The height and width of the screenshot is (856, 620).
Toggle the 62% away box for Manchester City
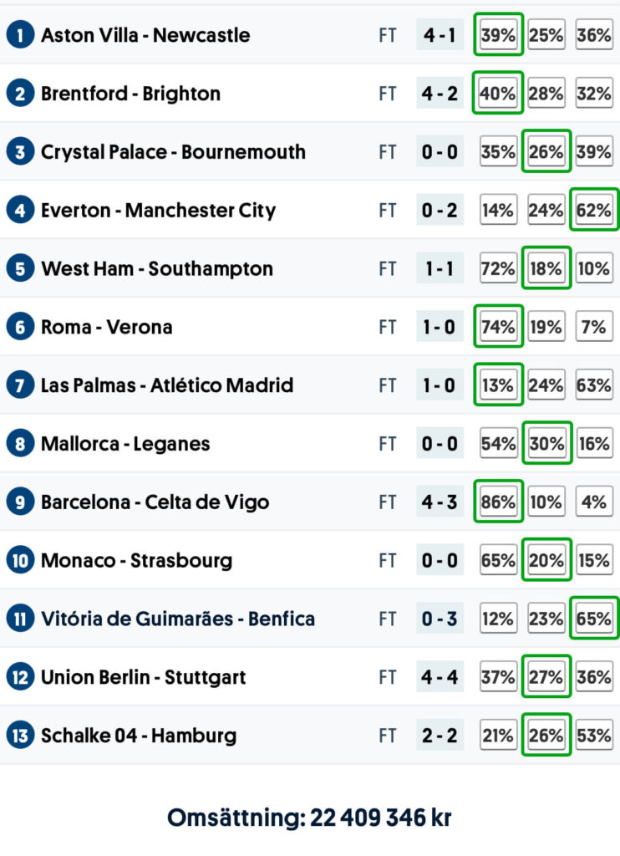pos(593,210)
